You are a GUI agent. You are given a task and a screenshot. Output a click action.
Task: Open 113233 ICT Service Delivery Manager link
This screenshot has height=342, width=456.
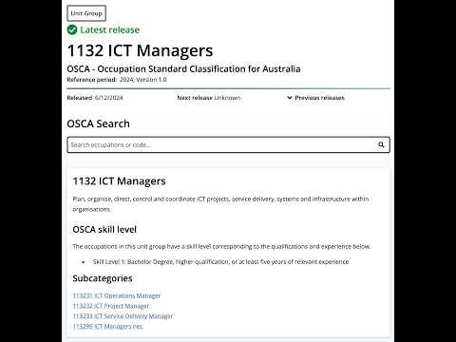pos(123,316)
